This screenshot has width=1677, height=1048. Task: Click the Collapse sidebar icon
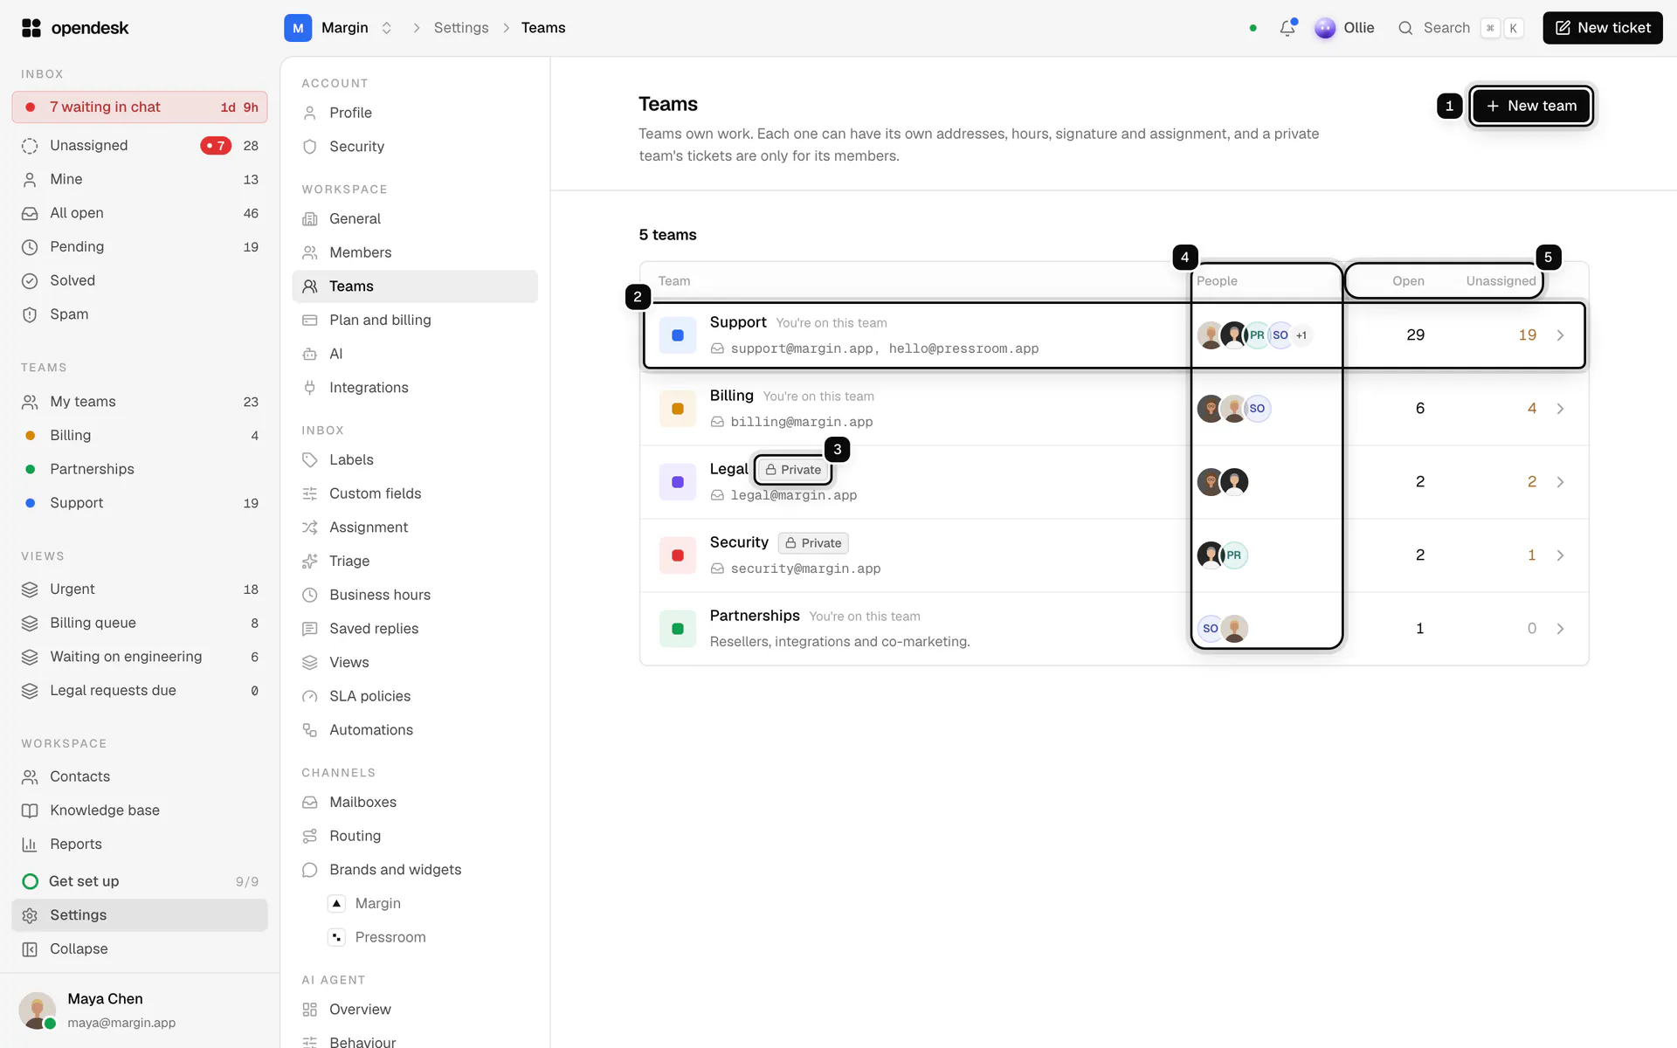pos(30,949)
